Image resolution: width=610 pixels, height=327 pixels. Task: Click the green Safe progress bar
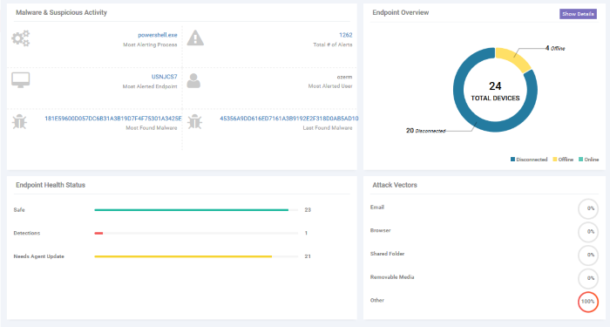[x=192, y=210]
